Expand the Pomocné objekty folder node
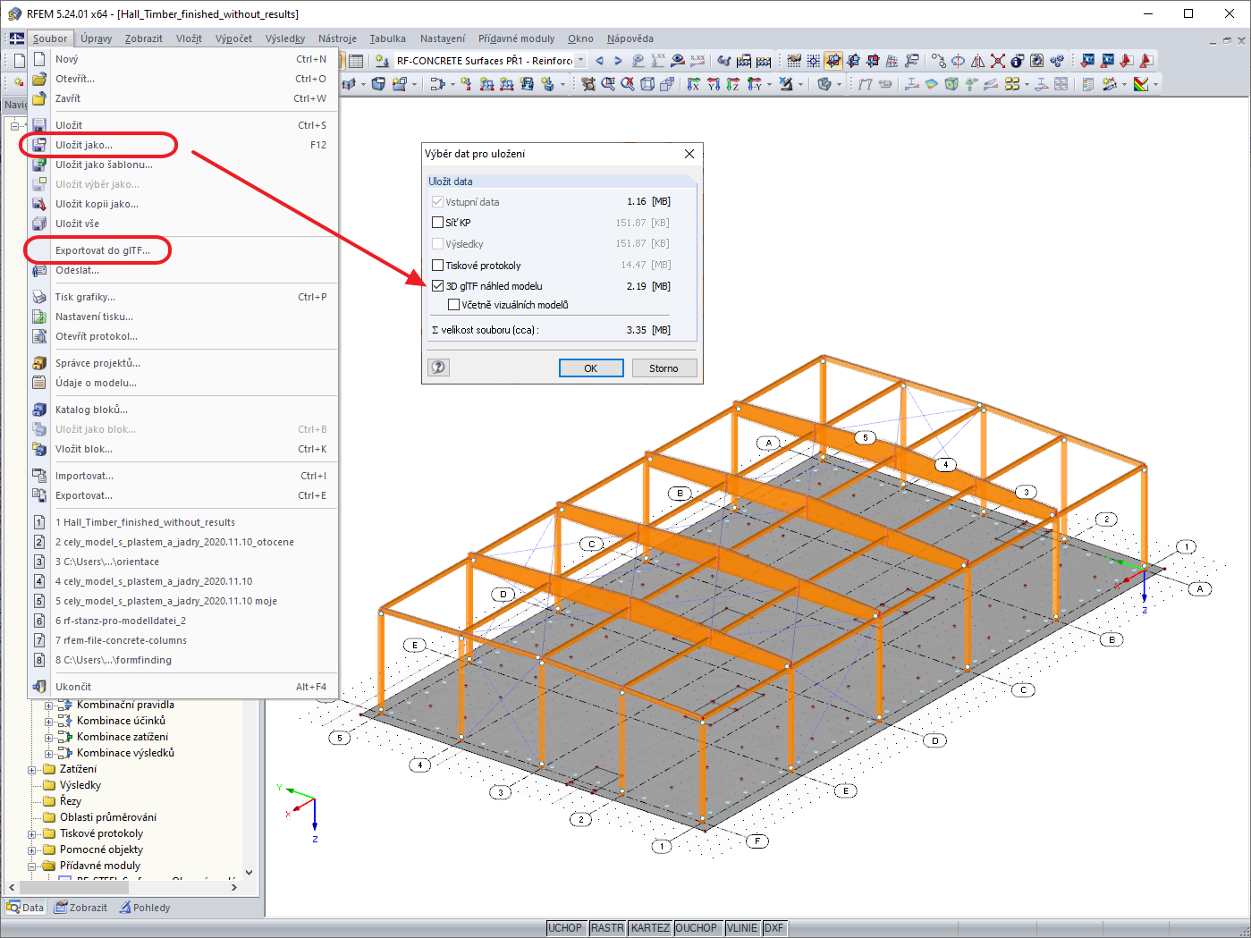Viewport: 1251px width, 938px height. click(32, 849)
